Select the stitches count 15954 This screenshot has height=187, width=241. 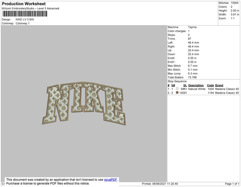[x=235, y=3]
